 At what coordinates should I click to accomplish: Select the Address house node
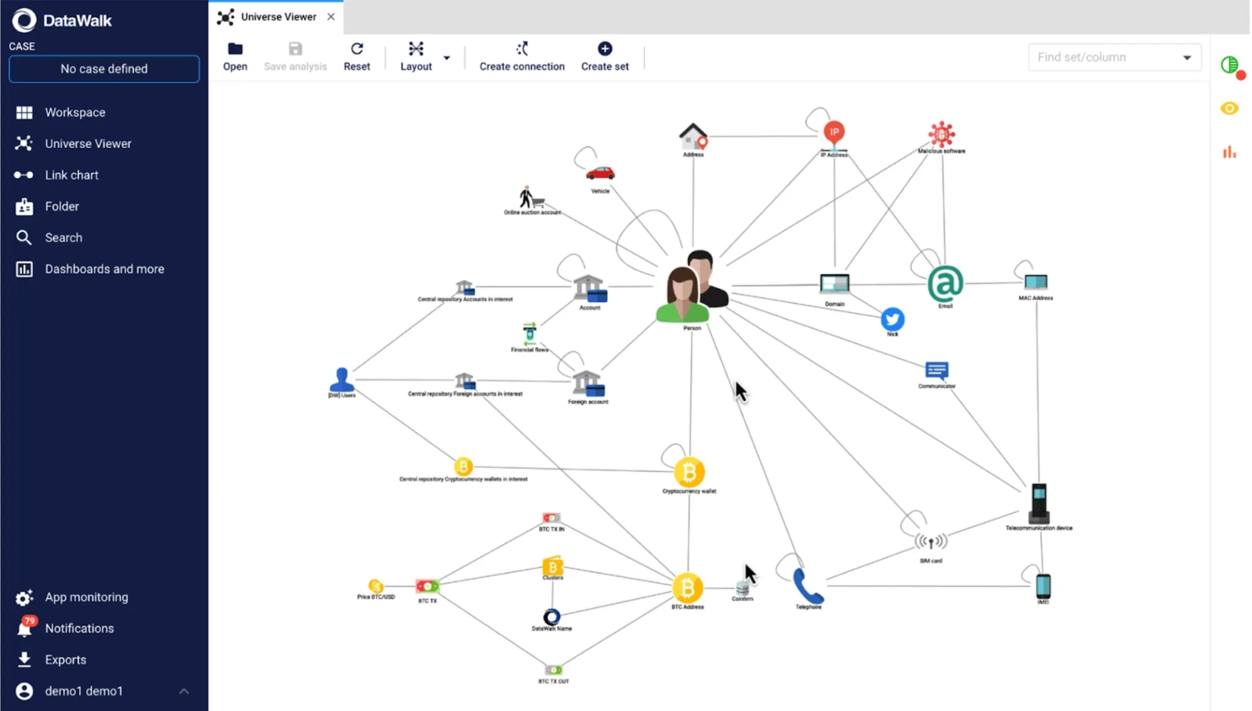[693, 138]
